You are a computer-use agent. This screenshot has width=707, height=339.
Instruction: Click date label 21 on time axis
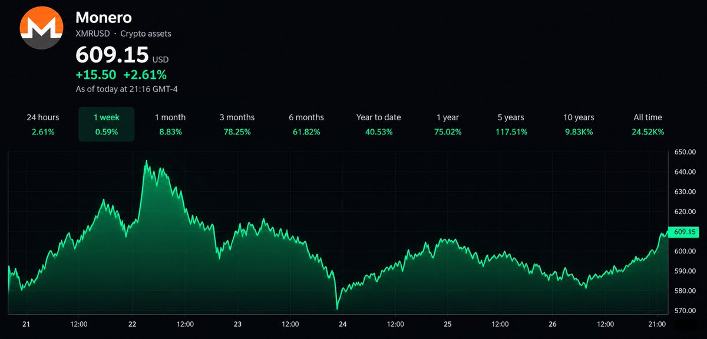[x=26, y=324]
